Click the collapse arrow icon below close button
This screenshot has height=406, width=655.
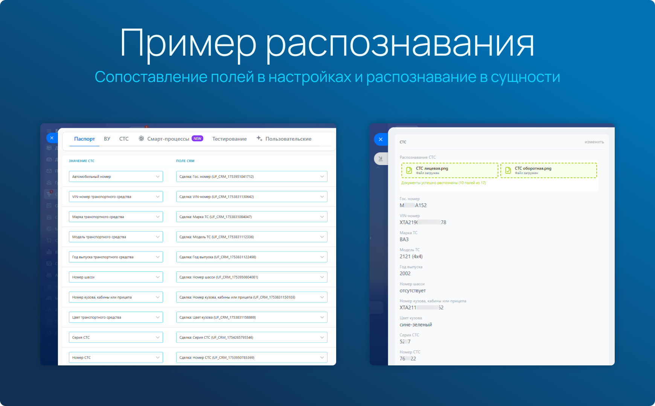point(381,159)
